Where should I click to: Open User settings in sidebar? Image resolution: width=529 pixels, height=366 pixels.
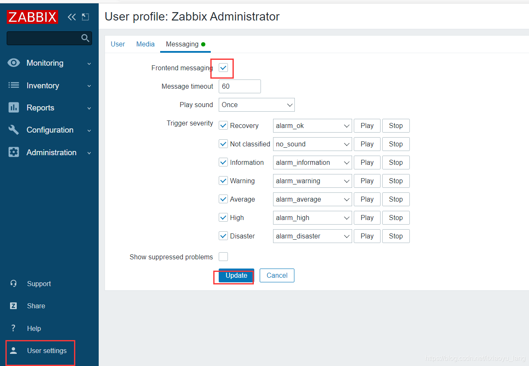(x=47, y=351)
